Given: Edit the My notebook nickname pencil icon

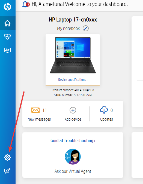Looking at the screenshot, I should click(86, 28).
